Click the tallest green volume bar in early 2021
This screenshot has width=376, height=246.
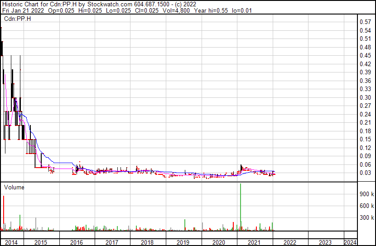(241, 207)
